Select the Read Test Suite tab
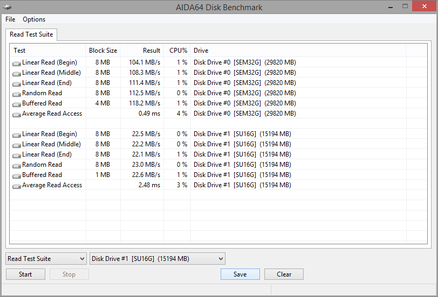This screenshot has height=297, width=438. 31,34
